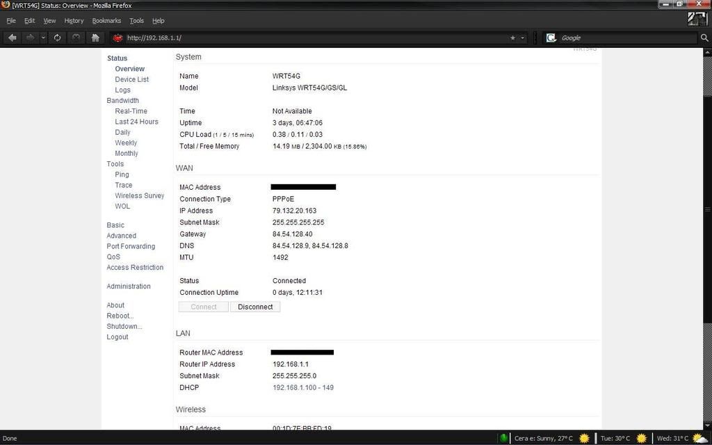Open the Wireless Survey tool
The width and height of the screenshot is (712, 445).
139,195
